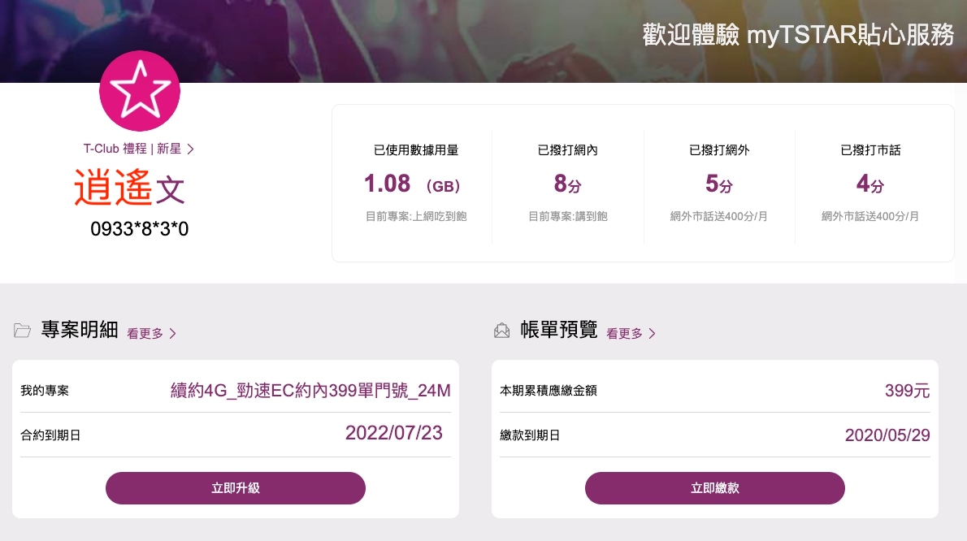Click the masked phone number 0933*8*3*0

(139, 229)
